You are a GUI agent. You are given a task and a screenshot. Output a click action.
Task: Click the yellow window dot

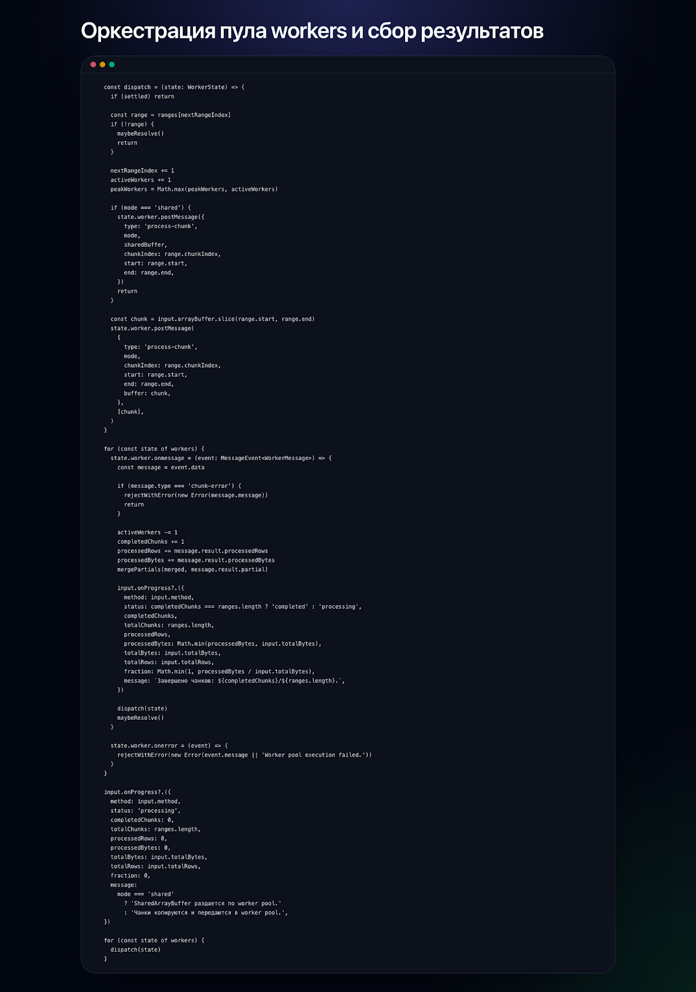pyautogui.click(x=102, y=64)
